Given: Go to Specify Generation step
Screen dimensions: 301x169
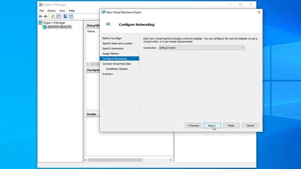Looking at the screenshot, I should [x=113, y=48].
